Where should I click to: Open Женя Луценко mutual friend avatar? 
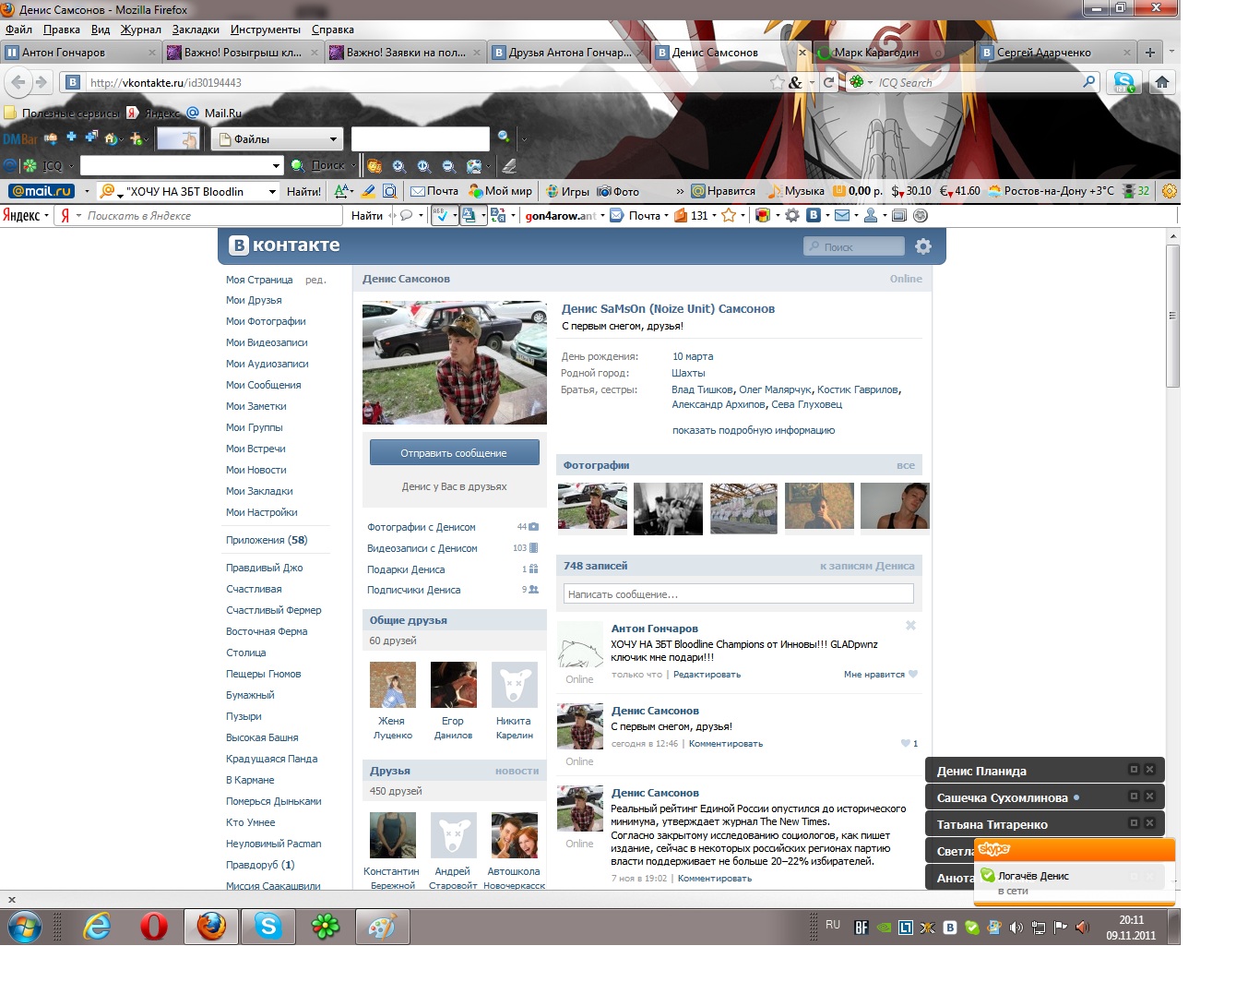point(392,685)
